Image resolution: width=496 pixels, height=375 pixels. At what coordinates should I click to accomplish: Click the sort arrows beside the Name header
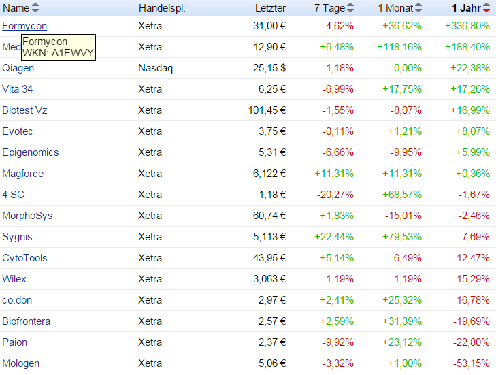point(36,8)
